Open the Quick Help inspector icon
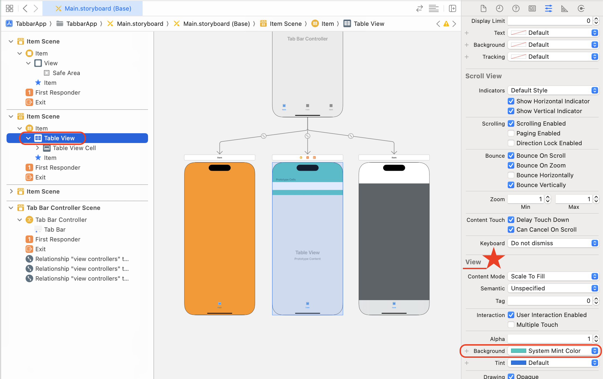 [516, 8]
